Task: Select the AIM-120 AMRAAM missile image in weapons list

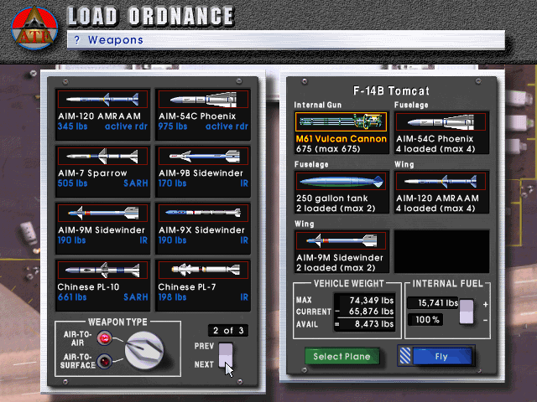Action: [x=102, y=99]
